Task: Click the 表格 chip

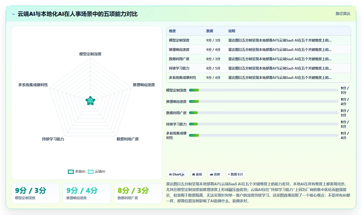Action: coord(197,174)
